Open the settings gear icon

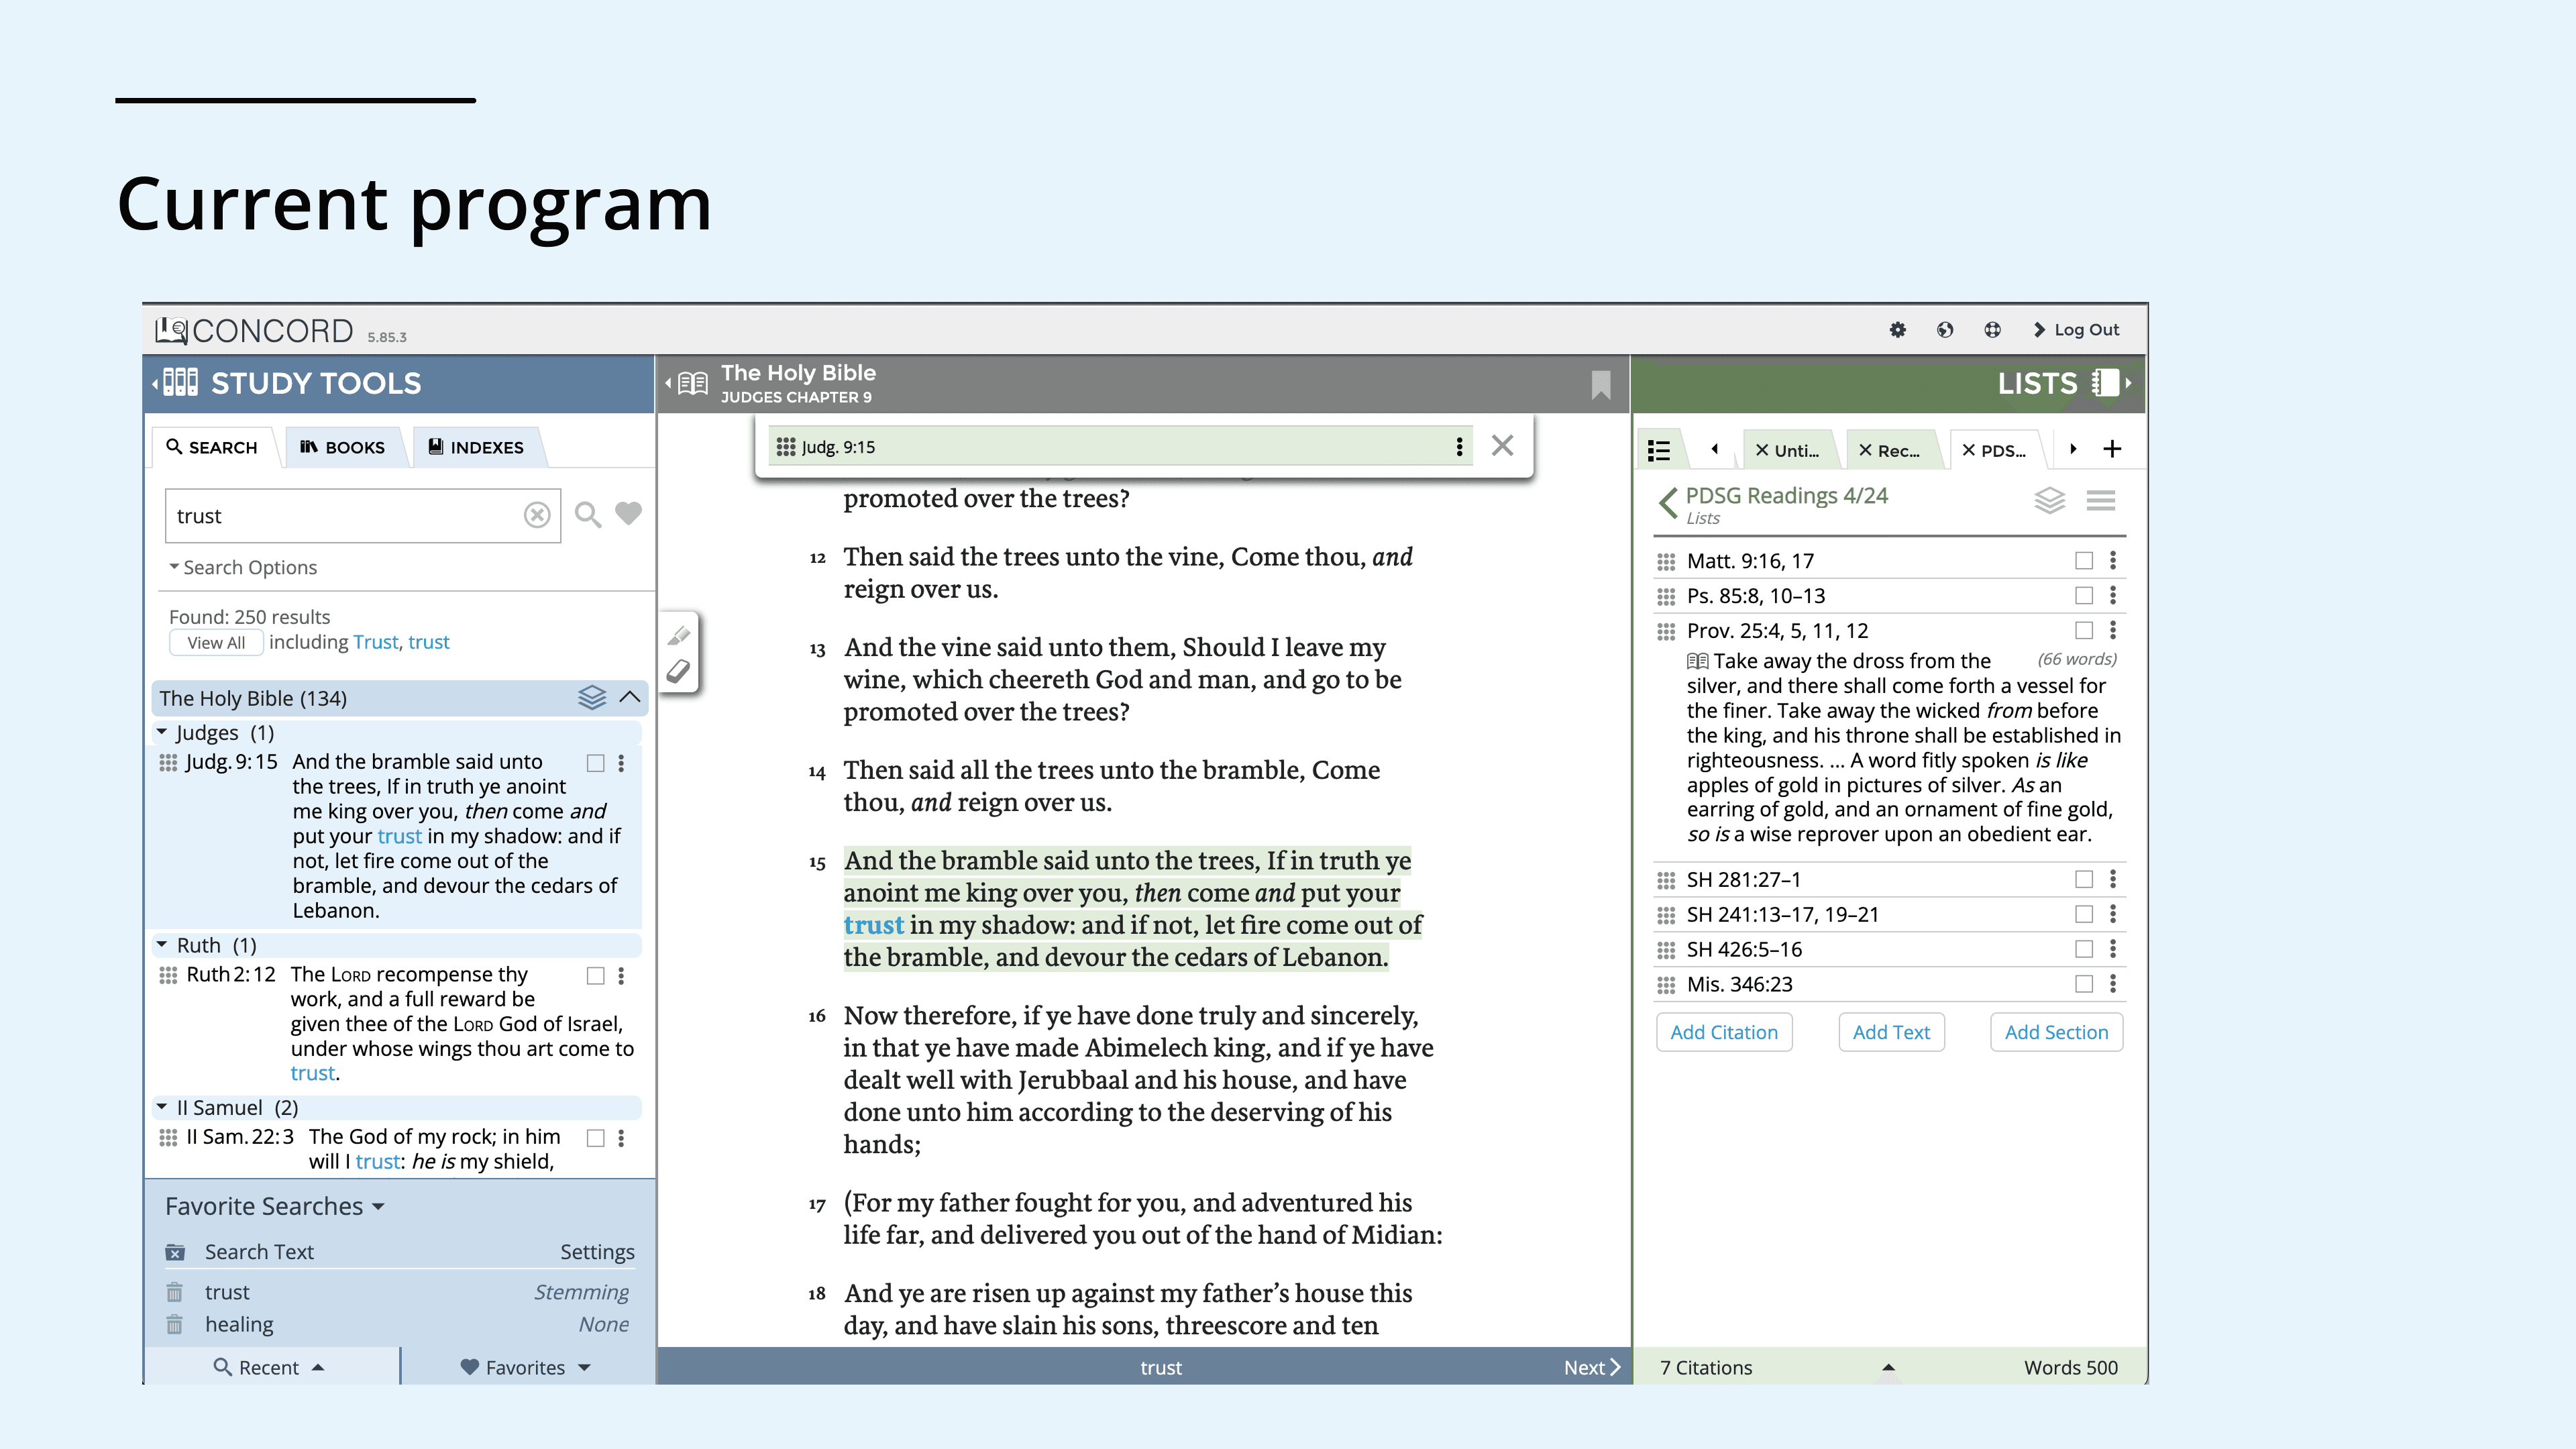click(x=1897, y=330)
